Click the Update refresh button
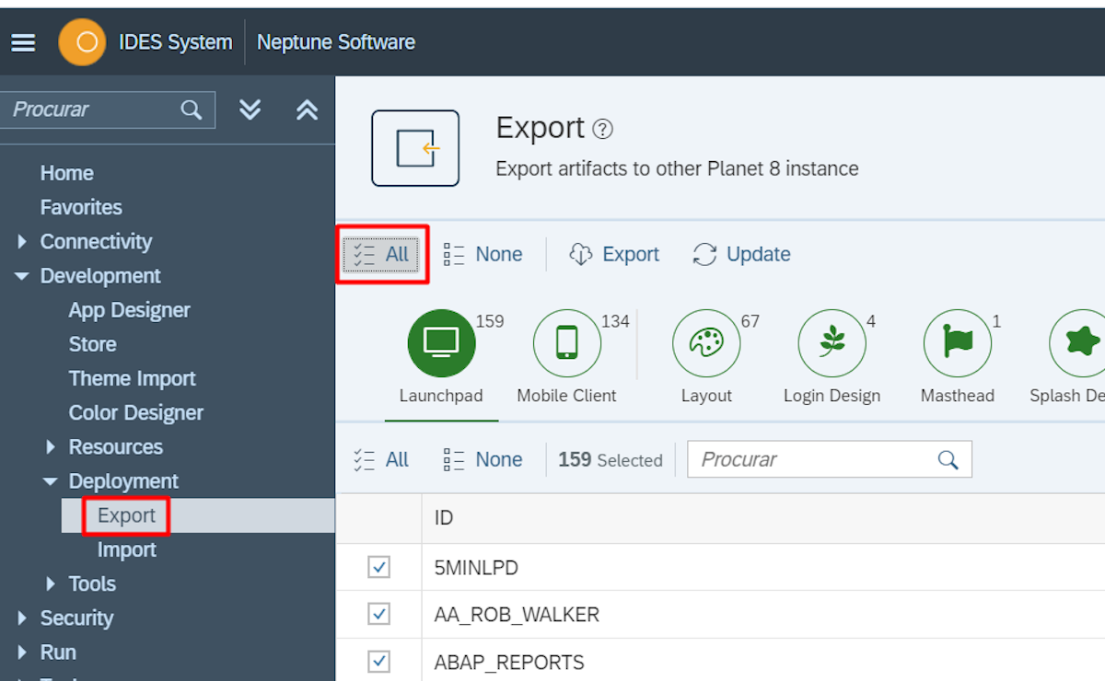Screen dimensions: 1105x681 pyautogui.click(x=742, y=255)
